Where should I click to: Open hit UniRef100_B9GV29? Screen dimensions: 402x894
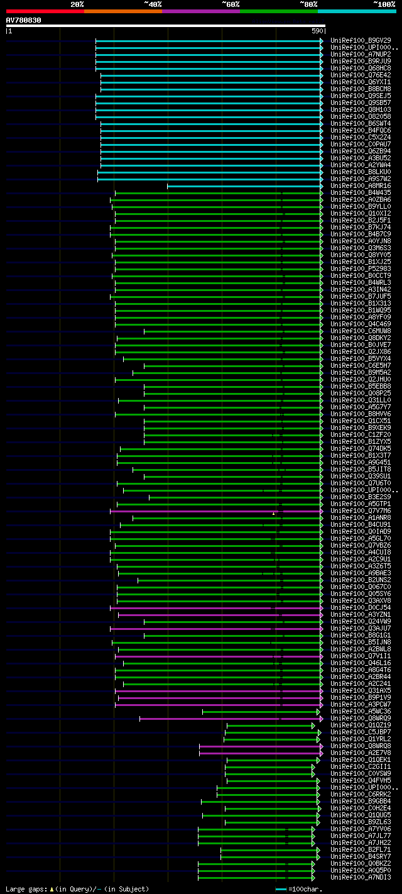point(361,40)
